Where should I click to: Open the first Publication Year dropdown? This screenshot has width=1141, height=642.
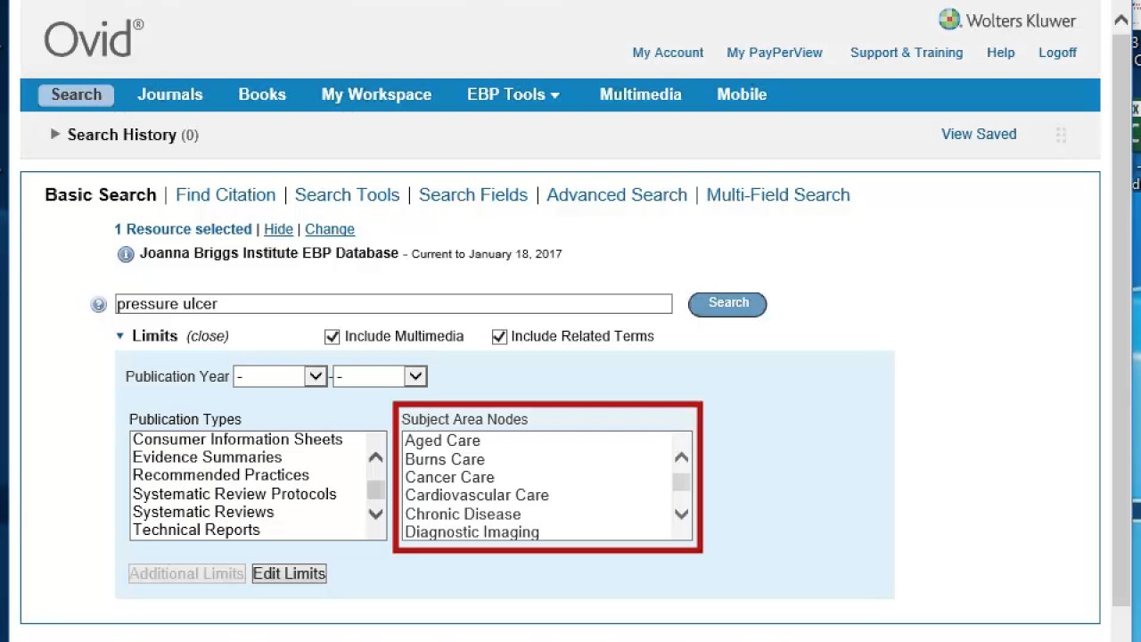click(x=280, y=376)
